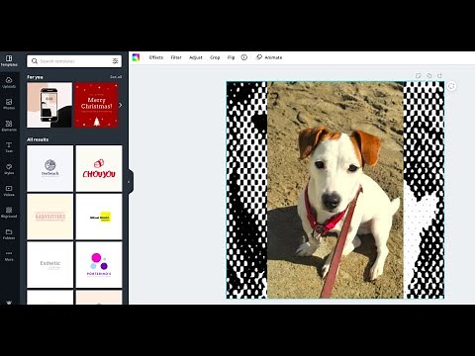Click the add page icon

click(439, 76)
